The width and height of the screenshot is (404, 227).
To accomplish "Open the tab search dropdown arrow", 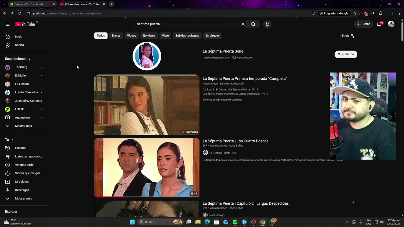I will [x=4, y=4].
